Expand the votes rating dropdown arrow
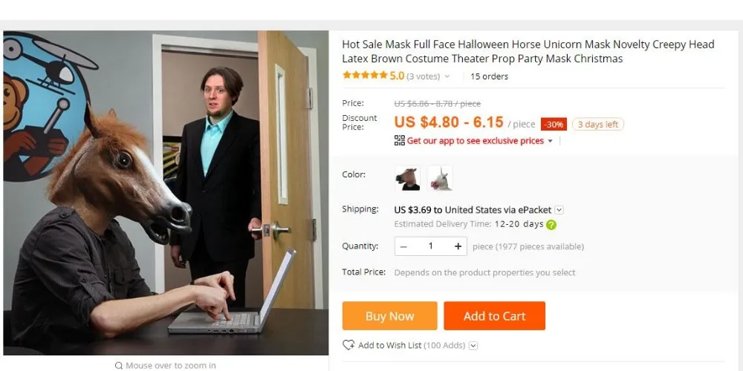743x371 pixels. click(447, 76)
